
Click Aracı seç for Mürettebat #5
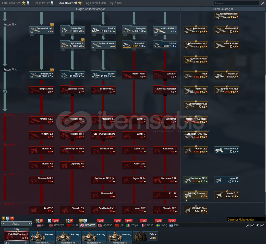point(120,236)
